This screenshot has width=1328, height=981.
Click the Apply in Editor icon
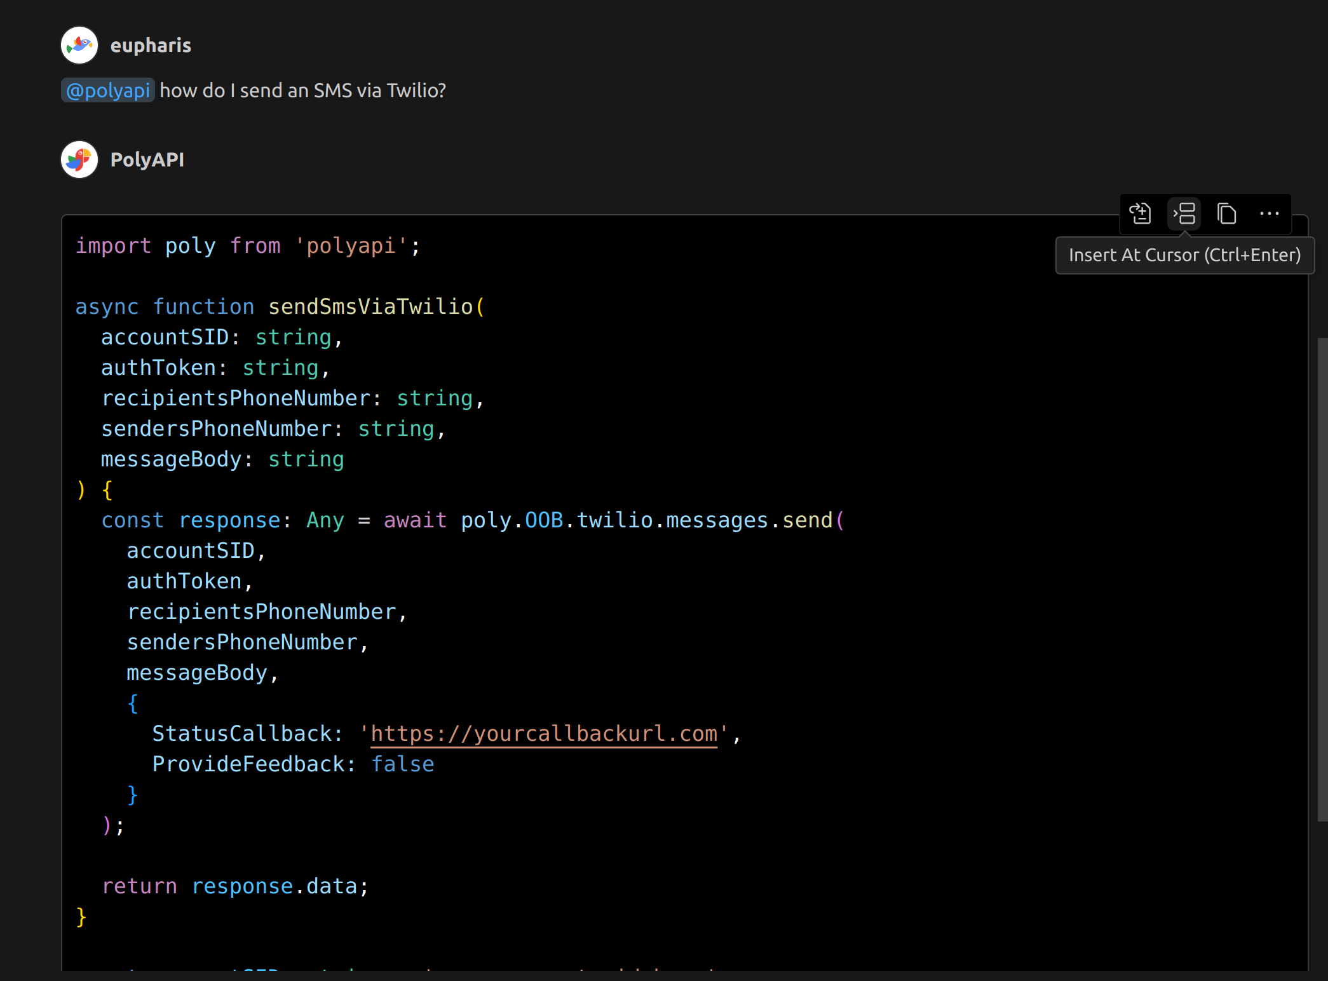click(x=1141, y=213)
